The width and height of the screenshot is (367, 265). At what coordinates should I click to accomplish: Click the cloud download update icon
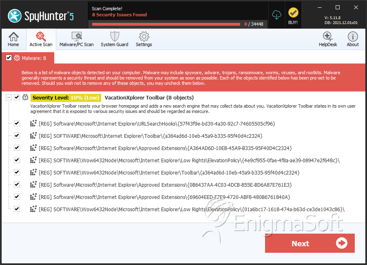click(277, 15)
